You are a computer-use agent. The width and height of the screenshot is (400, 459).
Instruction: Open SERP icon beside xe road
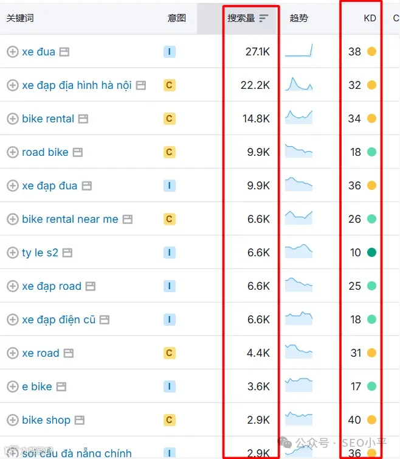tap(69, 353)
